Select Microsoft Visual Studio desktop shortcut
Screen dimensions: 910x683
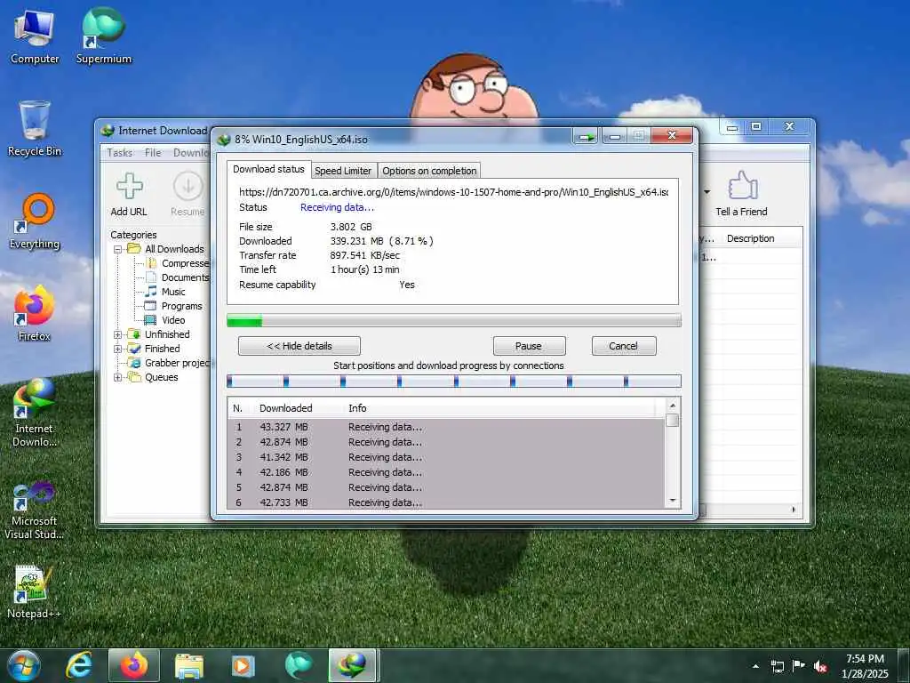pos(35,511)
